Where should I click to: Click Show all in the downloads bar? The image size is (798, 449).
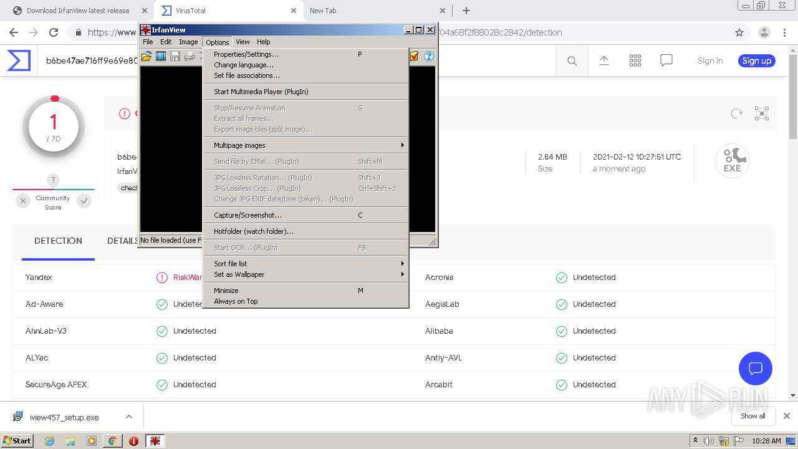click(x=753, y=416)
